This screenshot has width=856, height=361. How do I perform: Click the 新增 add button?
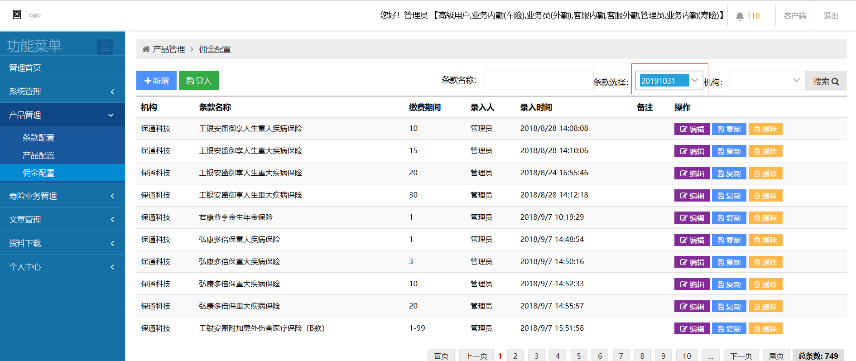click(x=156, y=81)
